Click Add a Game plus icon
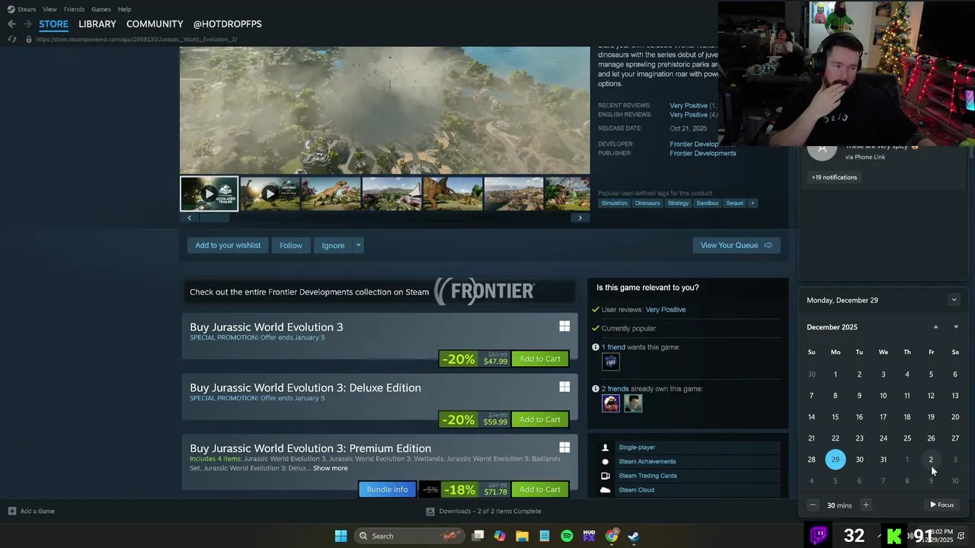This screenshot has height=548, width=975. [x=11, y=511]
